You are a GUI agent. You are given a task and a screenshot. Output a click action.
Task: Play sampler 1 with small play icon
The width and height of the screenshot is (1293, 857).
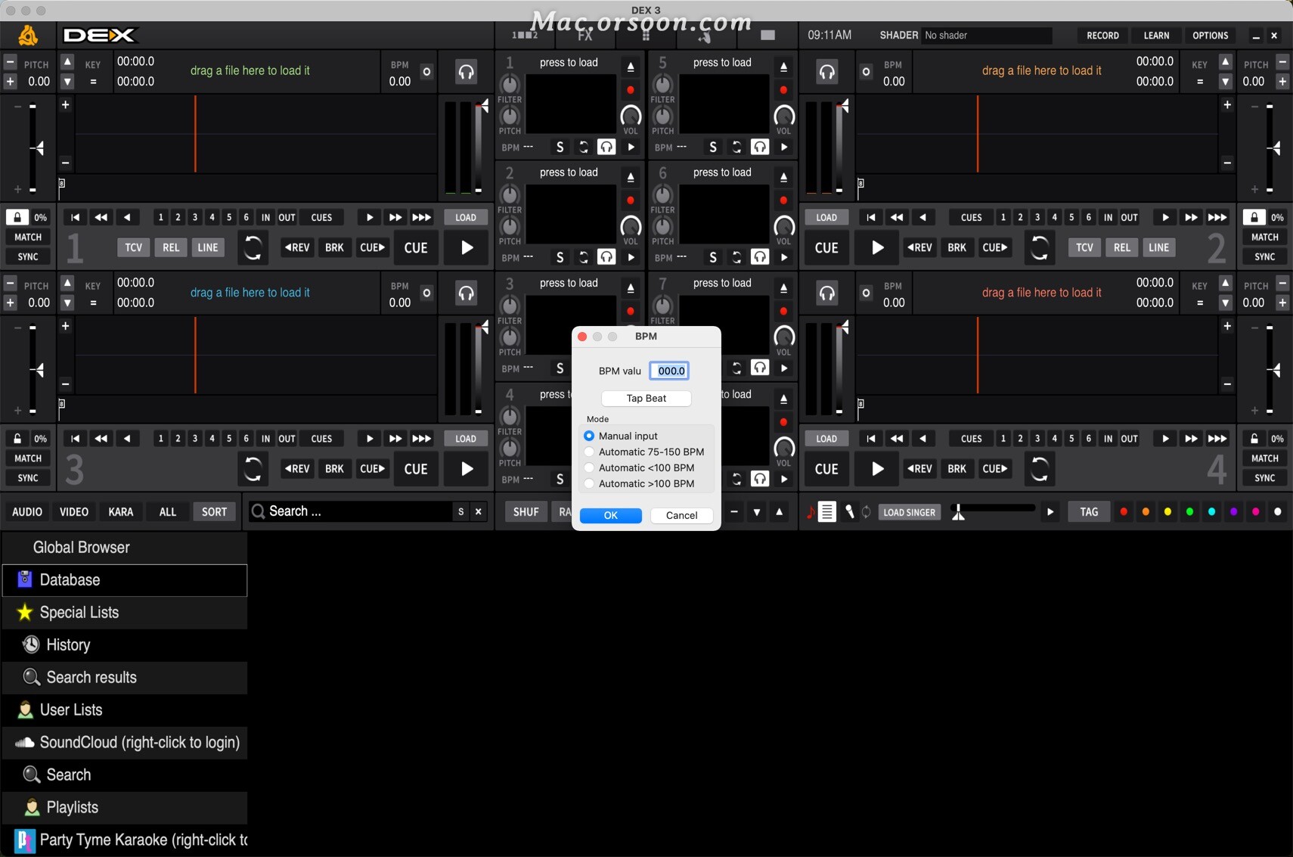(631, 147)
